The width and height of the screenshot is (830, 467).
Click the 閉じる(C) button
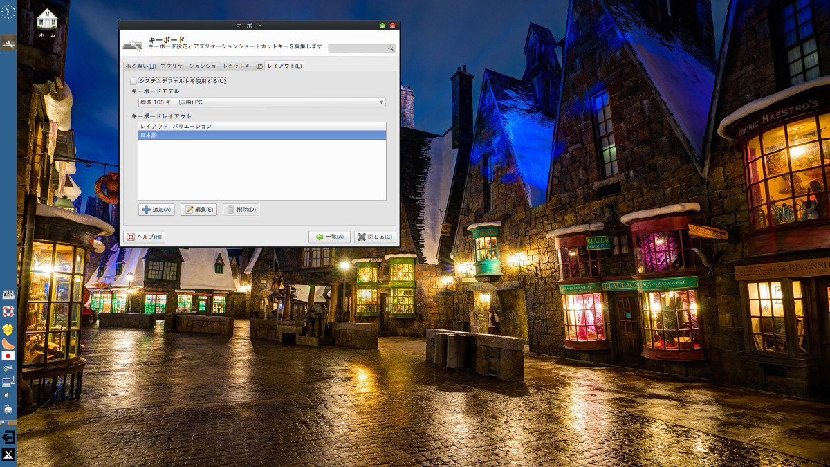pyautogui.click(x=375, y=237)
